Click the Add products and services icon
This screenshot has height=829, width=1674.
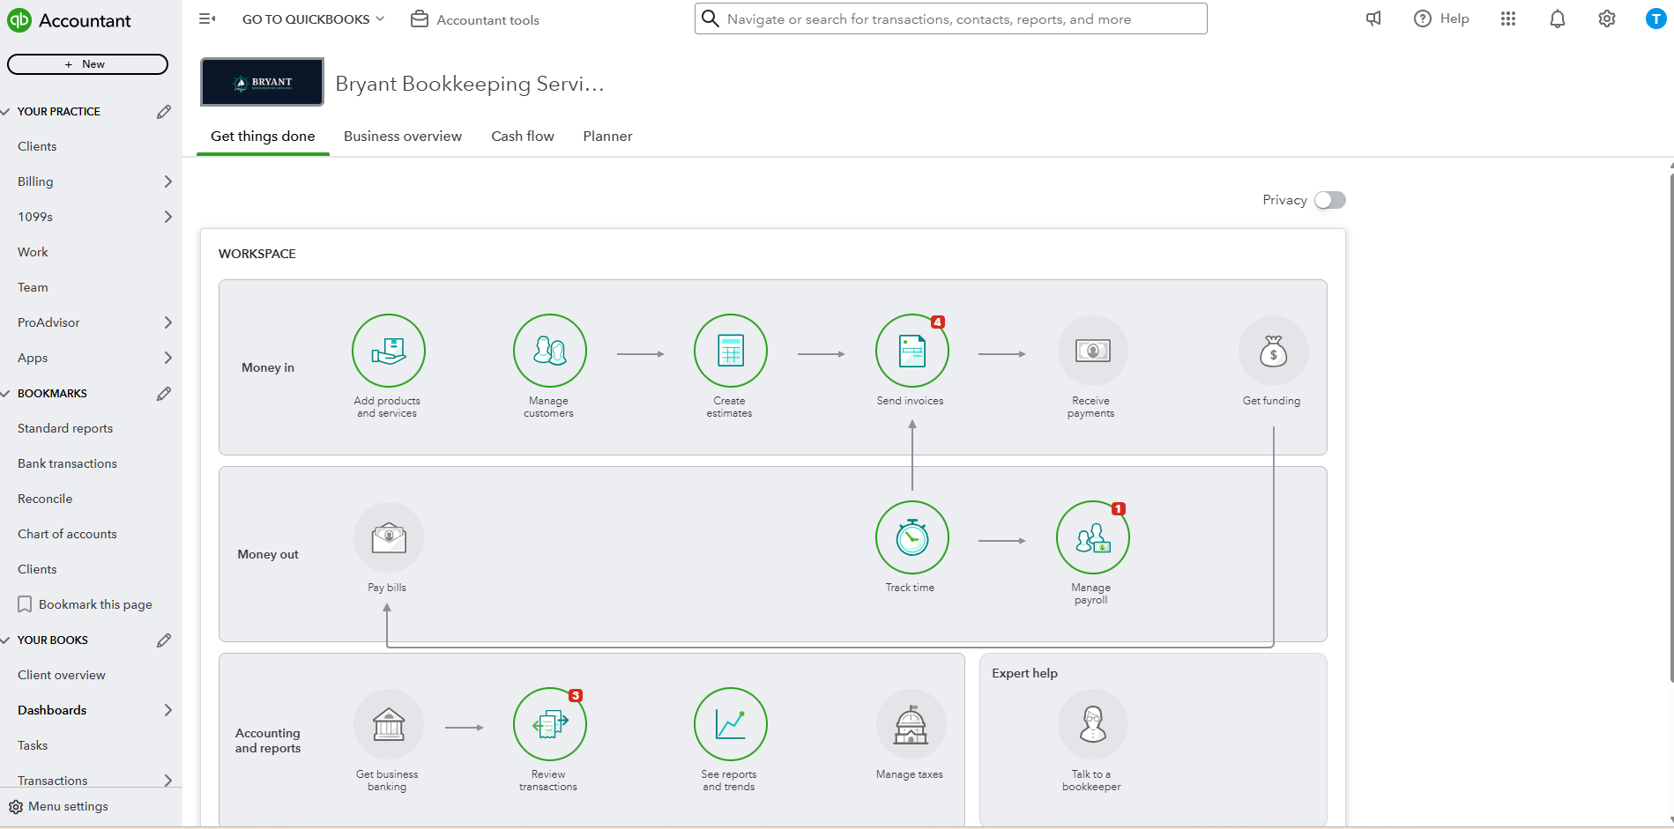388,351
